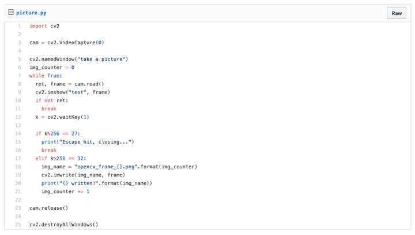Click "cv2.imwrite(img_name, frame)" line
Image resolution: width=415 pixels, height=235 pixels.
83,175
